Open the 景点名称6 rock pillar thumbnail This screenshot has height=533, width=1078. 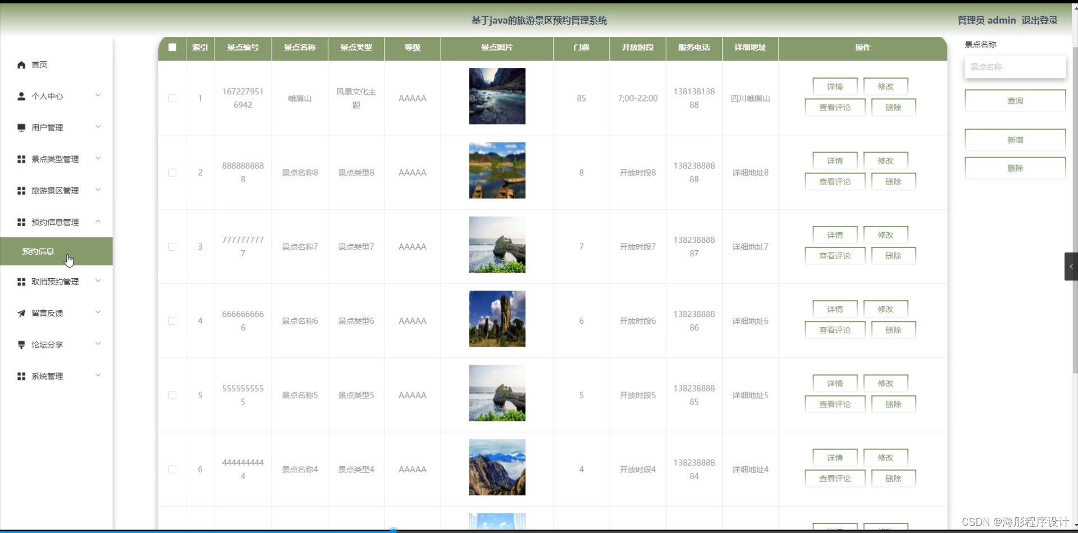(x=497, y=319)
